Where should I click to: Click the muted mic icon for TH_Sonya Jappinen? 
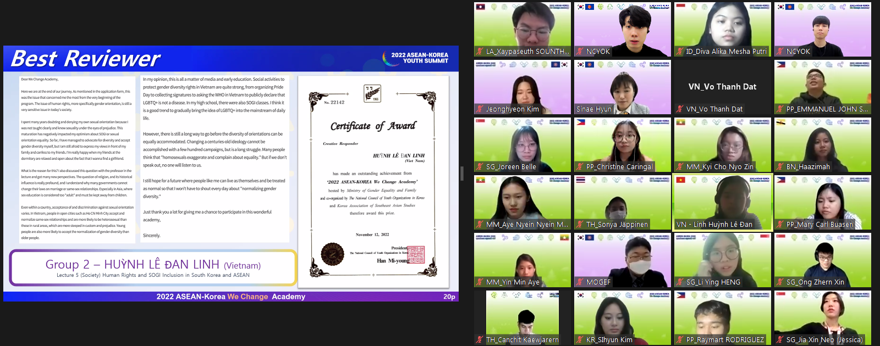[x=580, y=225]
